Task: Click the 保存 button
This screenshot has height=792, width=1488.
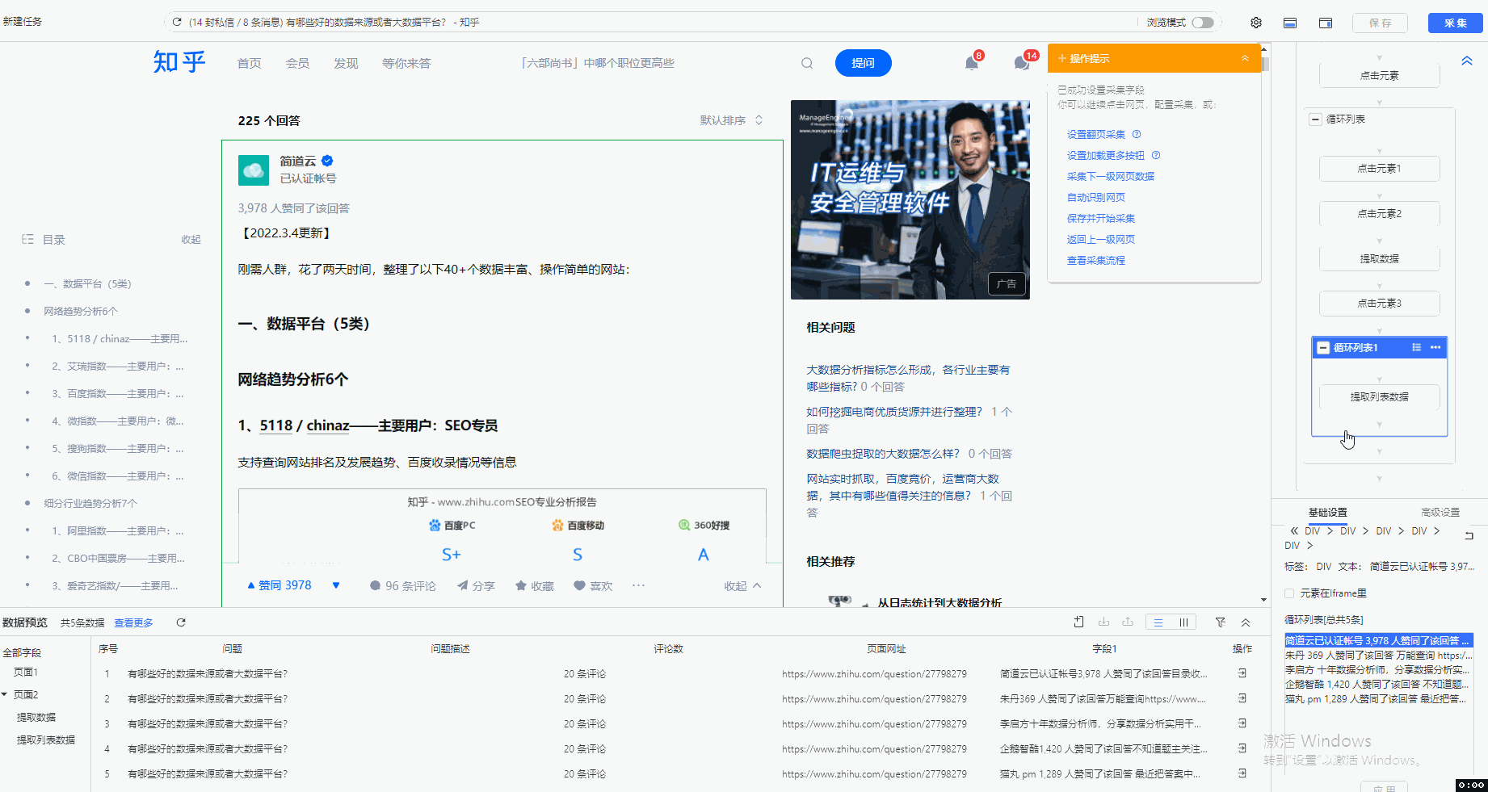Action: (1381, 23)
